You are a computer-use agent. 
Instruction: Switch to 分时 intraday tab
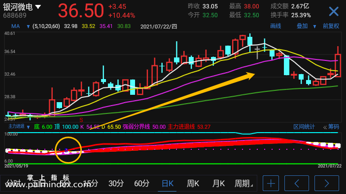pyautogui.click(x=13, y=183)
